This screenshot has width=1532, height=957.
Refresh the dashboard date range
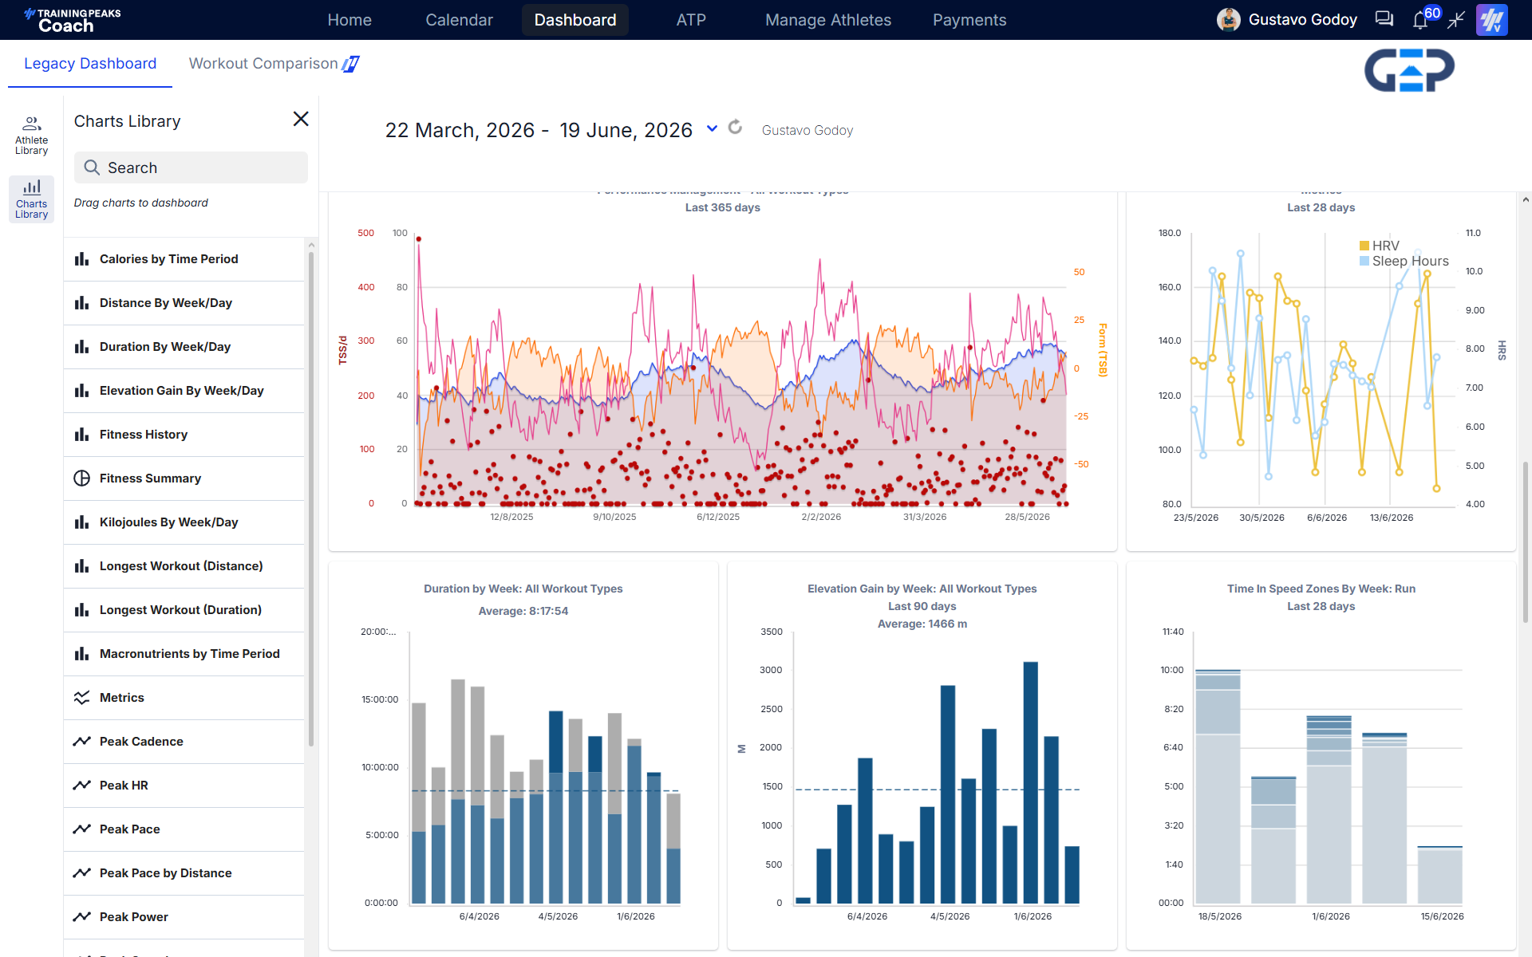click(735, 128)
